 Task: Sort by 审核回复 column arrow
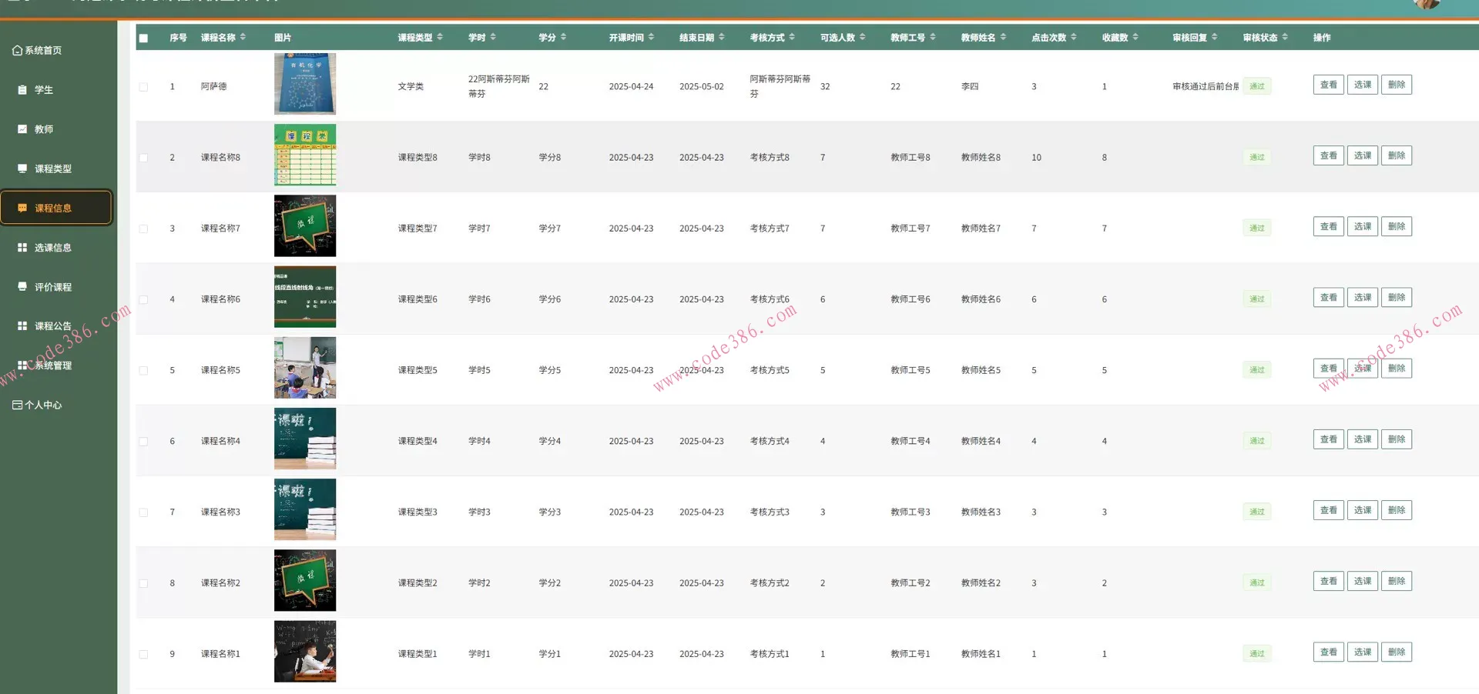(x=1215, y=37)
